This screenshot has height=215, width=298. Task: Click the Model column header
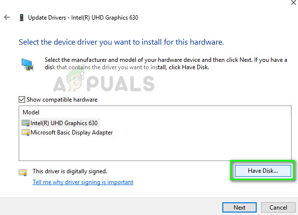click(31, 112)
